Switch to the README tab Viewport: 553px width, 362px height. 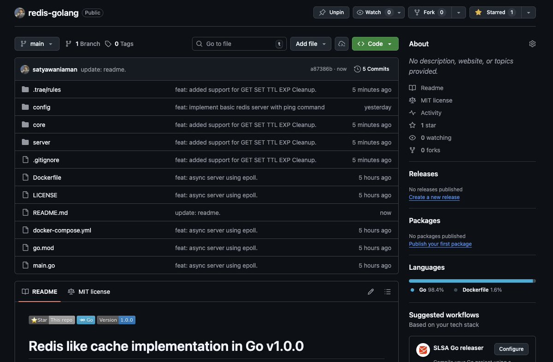[x=40, y=291]
